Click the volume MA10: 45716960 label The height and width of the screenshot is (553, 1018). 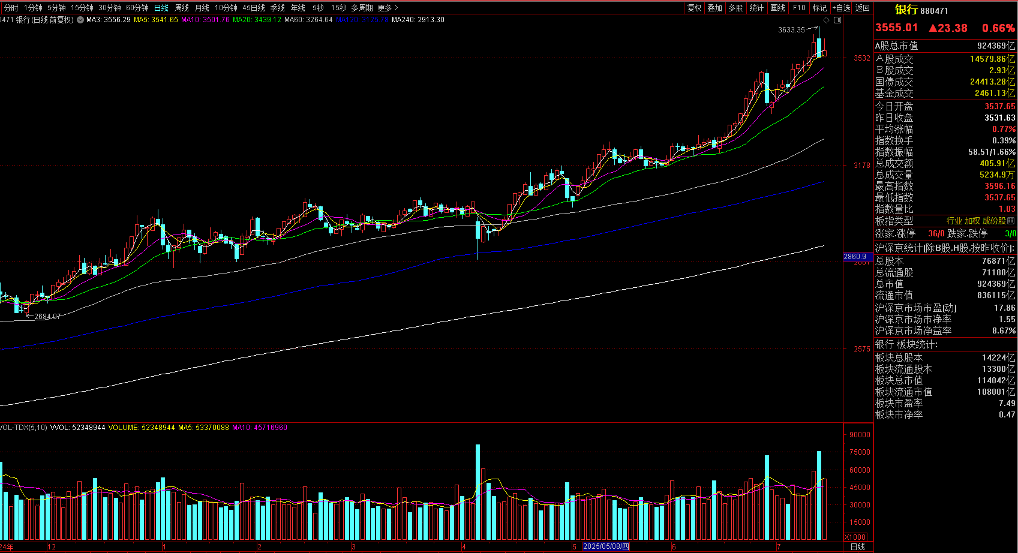pos(260,428)
